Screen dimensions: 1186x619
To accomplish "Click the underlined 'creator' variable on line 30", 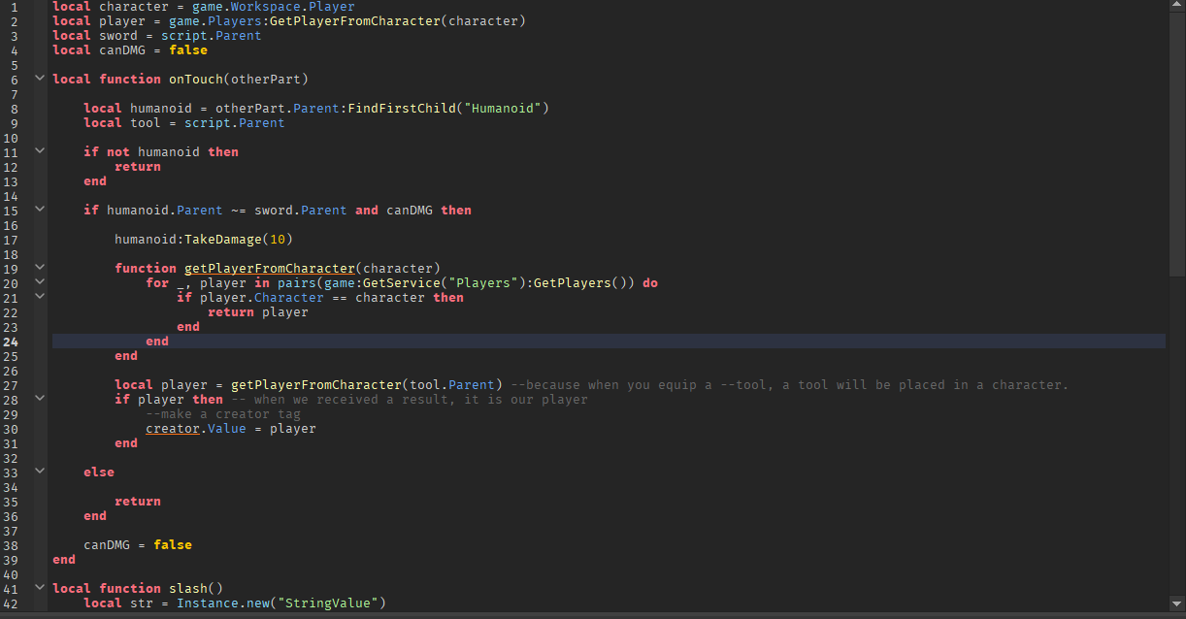I will (x=173, y=429).
